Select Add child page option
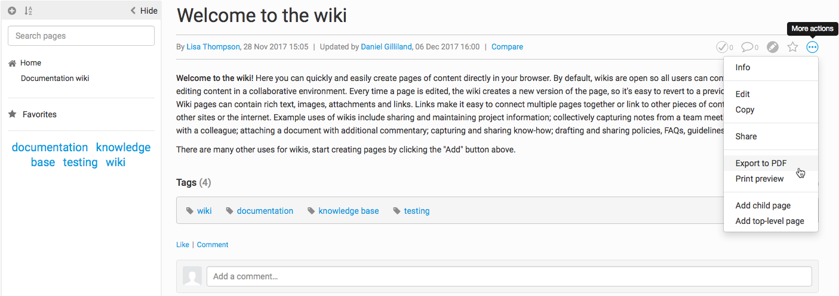Image resolution: width=839 pixels, height=296 pixels. pyautogui.click(x=763, y=205)
